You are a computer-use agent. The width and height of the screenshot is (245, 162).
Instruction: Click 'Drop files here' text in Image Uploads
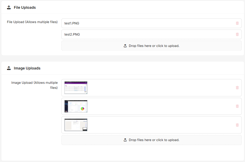[x=154, y=140]
